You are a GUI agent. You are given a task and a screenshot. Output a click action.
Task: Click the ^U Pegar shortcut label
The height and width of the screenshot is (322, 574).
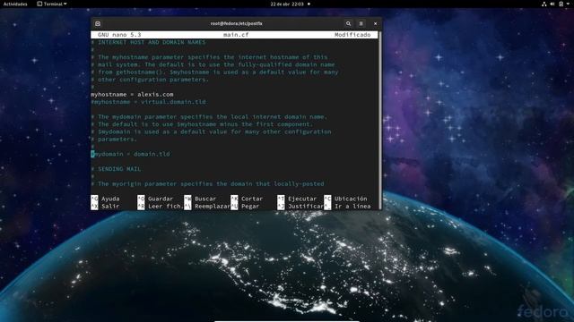(x=245, y=207)
